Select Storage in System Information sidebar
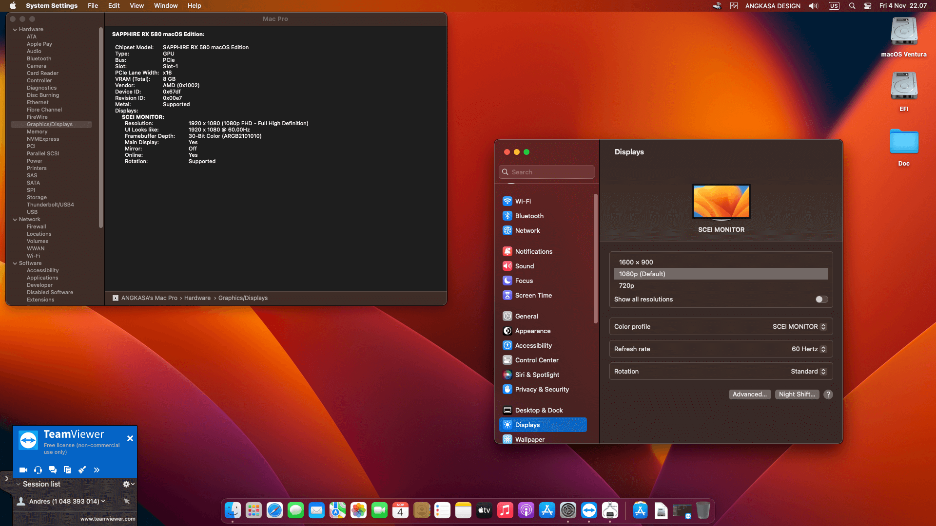 tap(37, 198)
